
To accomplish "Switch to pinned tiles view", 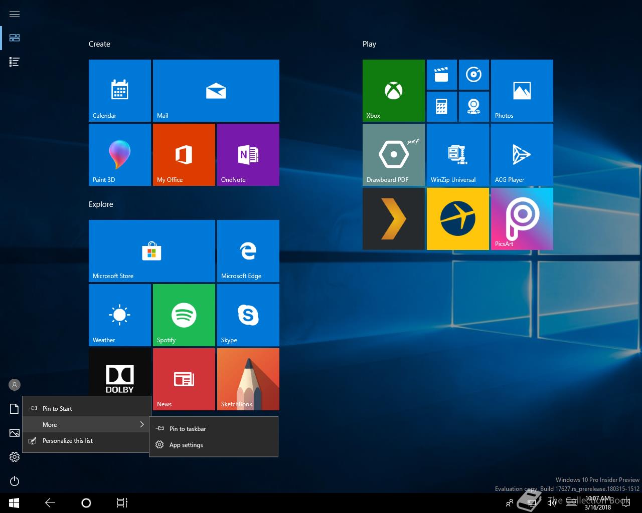I will 15,38.
